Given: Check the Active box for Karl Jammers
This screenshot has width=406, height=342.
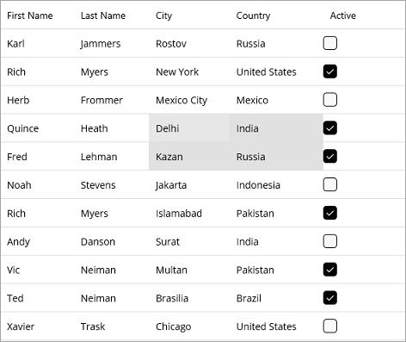Looking at the screenshot, I should click(329, 43).
